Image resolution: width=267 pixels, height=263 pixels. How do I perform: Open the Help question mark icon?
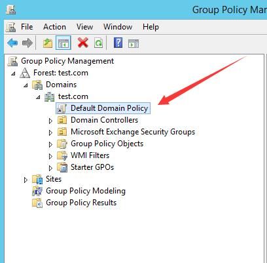click(118, 43)
